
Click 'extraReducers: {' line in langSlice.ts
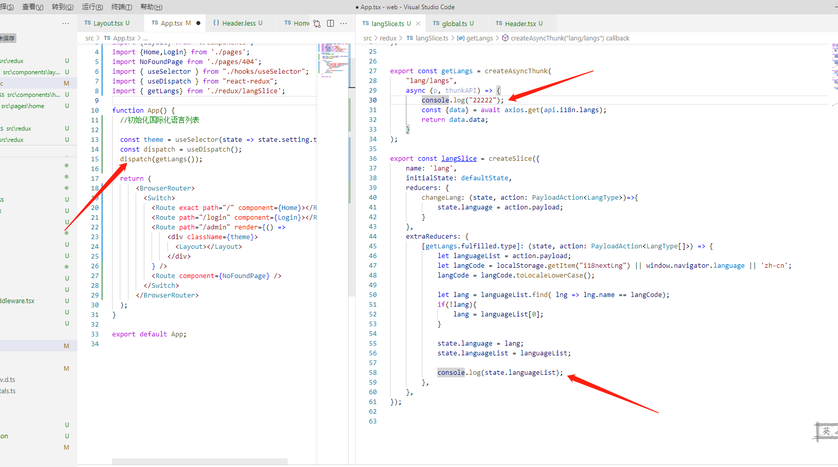click(x=437, y=237)
